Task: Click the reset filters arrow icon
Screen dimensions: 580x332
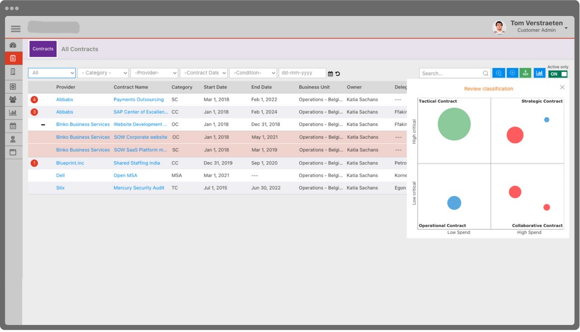Action: (x=338, y=74)
